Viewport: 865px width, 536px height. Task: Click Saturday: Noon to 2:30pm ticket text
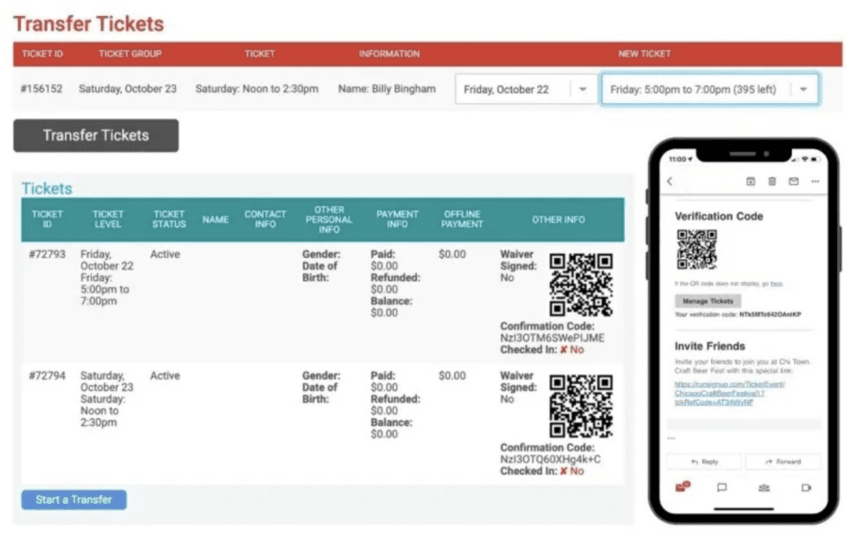point(257,89)
